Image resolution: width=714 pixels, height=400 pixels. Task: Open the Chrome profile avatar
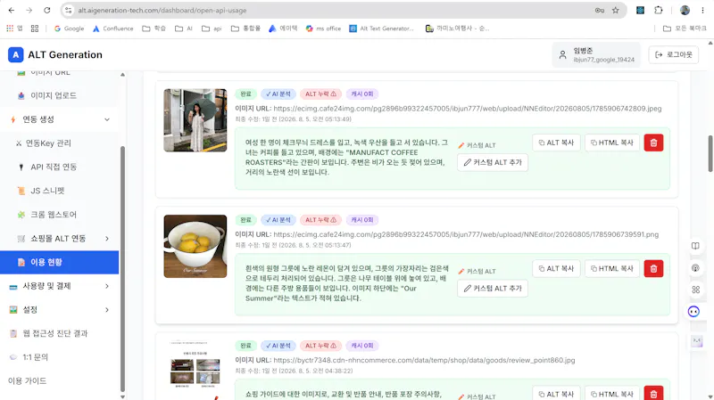(685, 10)
